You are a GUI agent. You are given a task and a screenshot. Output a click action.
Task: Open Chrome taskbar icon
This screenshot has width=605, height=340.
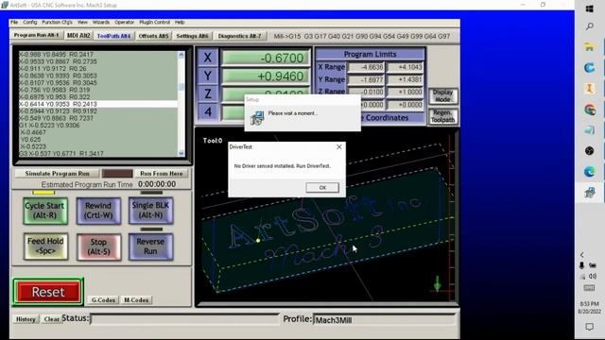coord(589,110)
